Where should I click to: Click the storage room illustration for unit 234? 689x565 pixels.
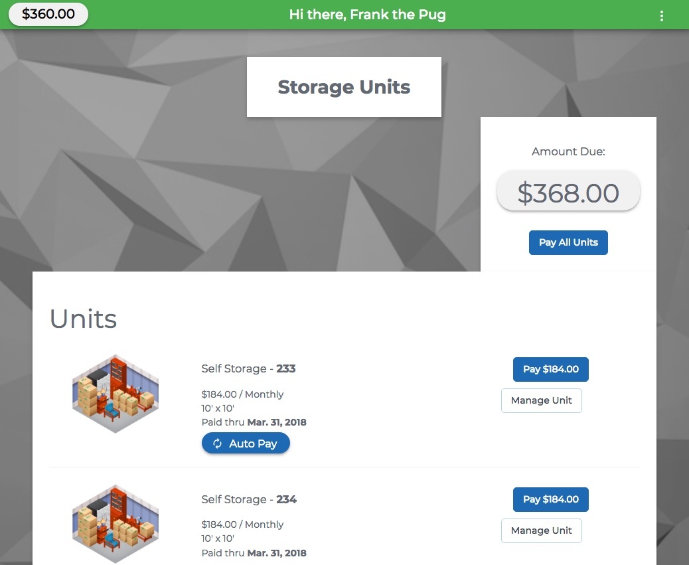pyautogui.click(x=115, y=524)
